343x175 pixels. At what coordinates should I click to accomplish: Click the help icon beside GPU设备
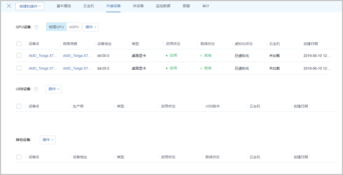tap(36, 27)
